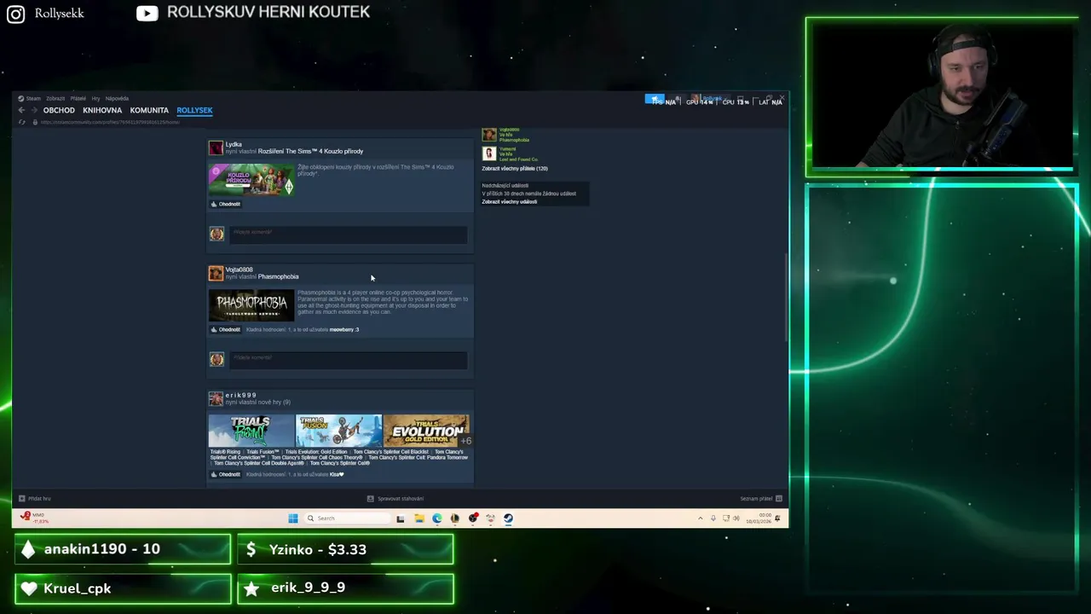Open the Phasmophobia title link in Vojta0808's post

(278, 276)
